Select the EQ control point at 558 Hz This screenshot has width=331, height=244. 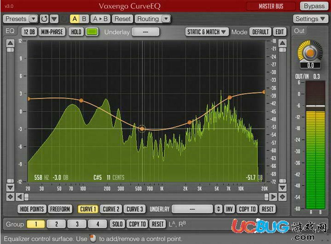coord(142,128)
